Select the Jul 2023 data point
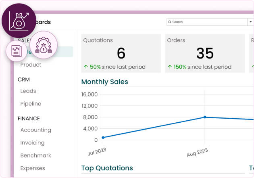Image resolution: width=254 pixels, height=178 pixels. (103, 138)
